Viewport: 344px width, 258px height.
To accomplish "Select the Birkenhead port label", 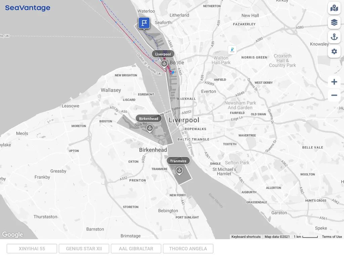I will [148, 119].
